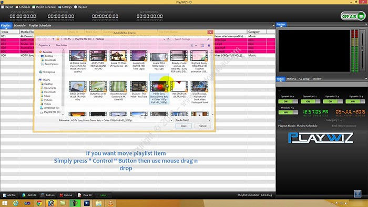Switch to the Schedule tab
The image size is (368, 207).
coord(19,25)
